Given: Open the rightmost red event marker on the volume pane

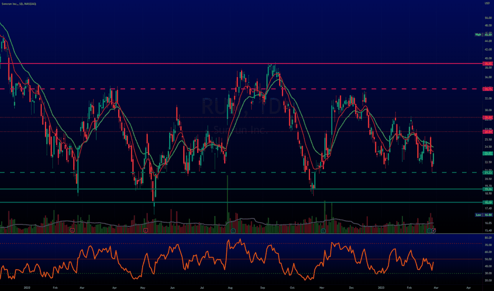Looking at the screenshot, I should [434, 231].
